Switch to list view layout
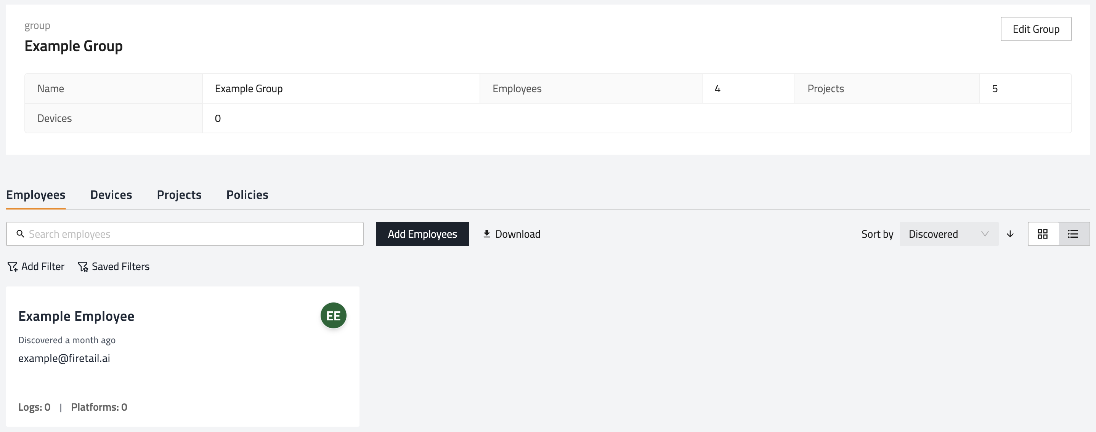The height and width of the screenshot is (432, 1096). 1073,234
